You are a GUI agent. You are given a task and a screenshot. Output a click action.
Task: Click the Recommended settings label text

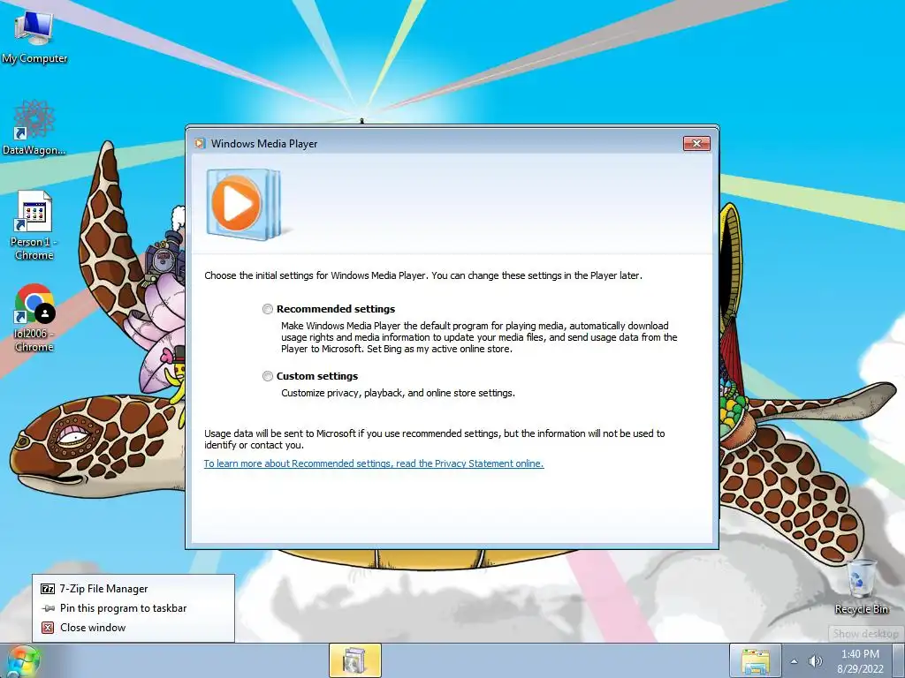coord(336,309)
